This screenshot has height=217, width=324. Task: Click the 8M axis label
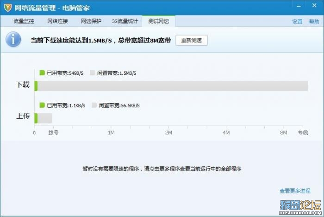tap(284, 133)
